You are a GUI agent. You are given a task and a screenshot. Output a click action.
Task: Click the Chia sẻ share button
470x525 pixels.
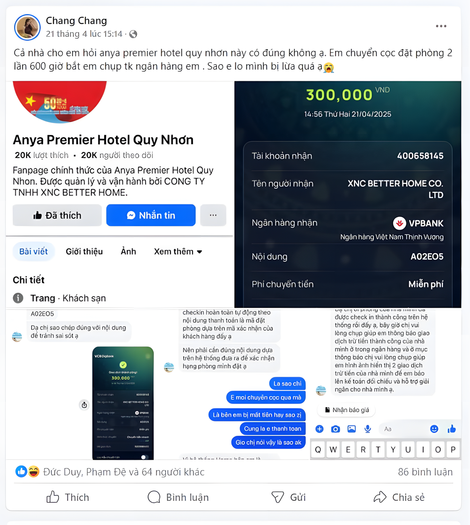(x=399, y=497)
